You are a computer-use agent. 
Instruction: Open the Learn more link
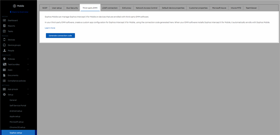point(50,28)
